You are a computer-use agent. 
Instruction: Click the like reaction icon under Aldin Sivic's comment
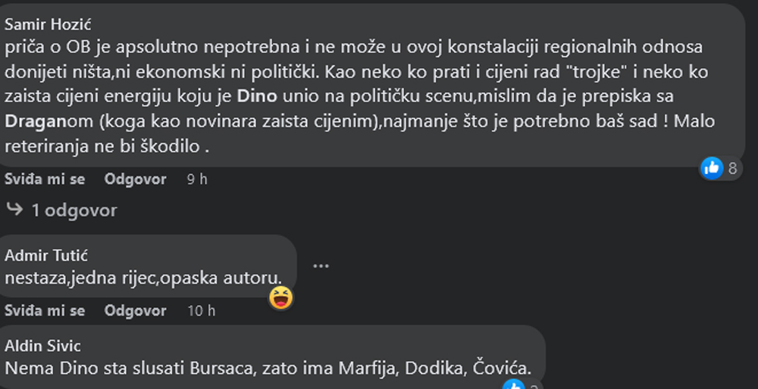click(514, 385)
